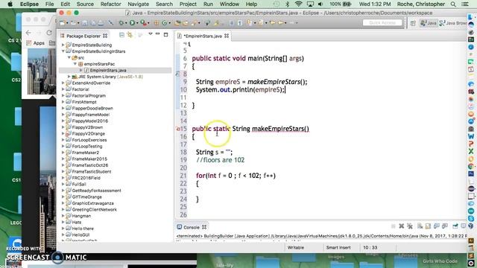This screenshot has height=268, width=477.
Task: Click the Bluetooth icon in menu bar
Action: pos(288,4)
